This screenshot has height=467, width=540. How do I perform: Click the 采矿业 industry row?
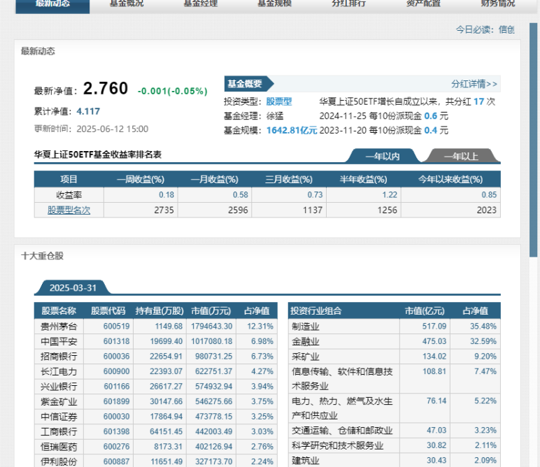tap(395, 356)
